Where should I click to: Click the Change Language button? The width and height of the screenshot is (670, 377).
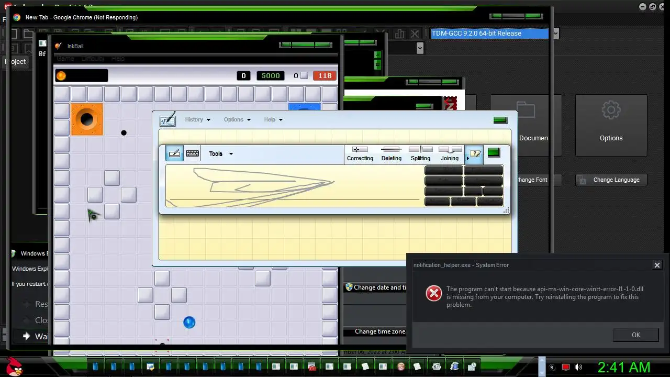(x=611, y=180)
